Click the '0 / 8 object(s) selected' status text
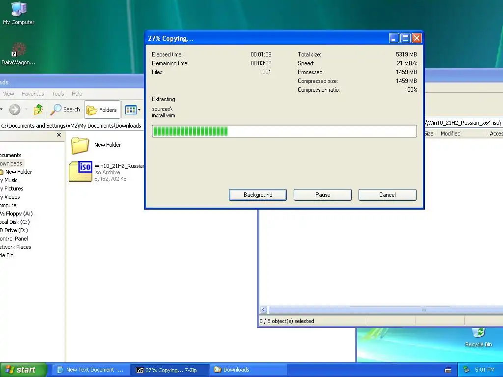This screenshot has height=377, width=503. [x=287, y=321]
